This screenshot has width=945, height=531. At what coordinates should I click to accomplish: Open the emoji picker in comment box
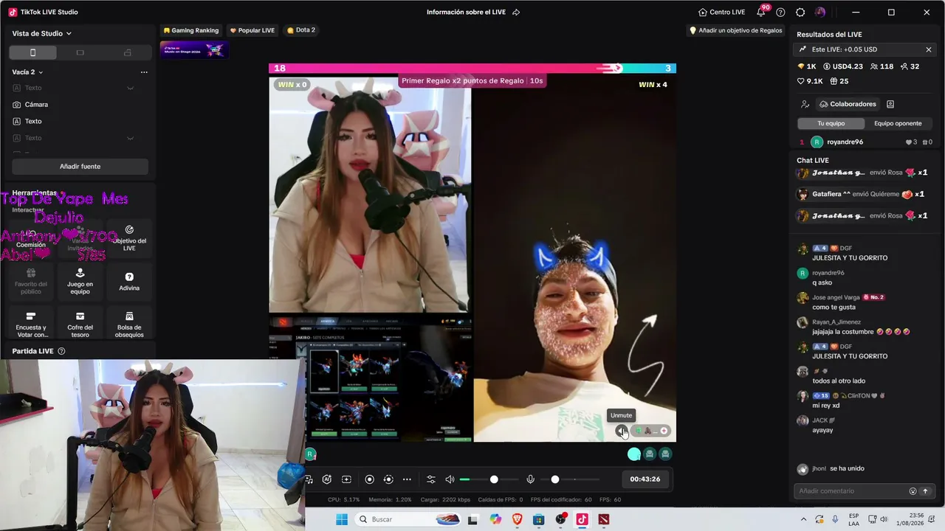pos(913,491)
